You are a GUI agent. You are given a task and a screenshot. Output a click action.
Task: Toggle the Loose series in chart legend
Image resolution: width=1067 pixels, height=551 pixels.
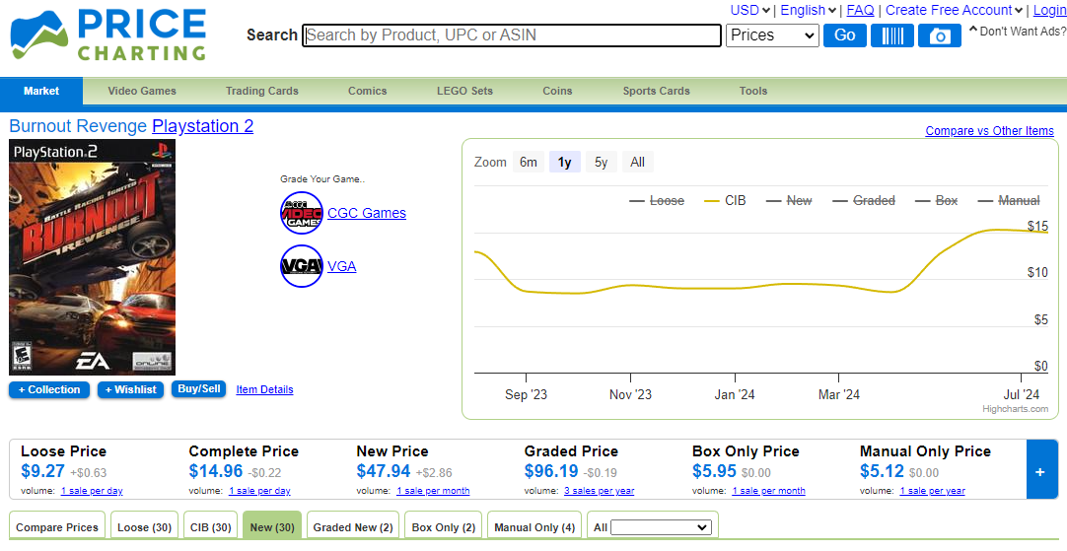pos(657,201)
